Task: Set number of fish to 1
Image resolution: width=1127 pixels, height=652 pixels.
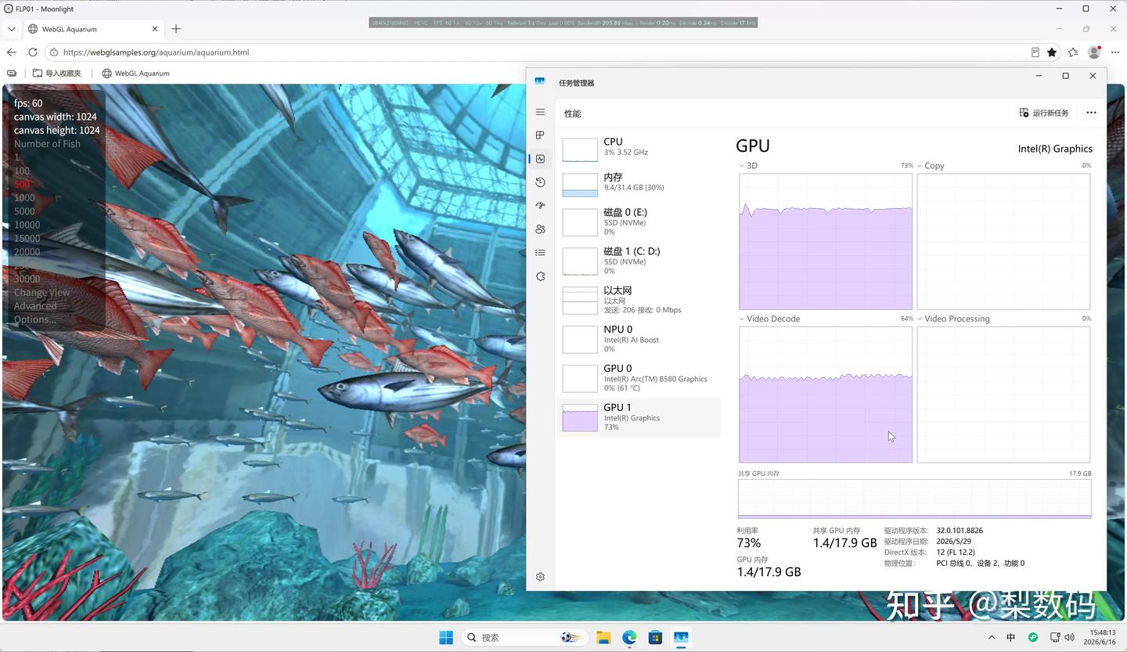Action: 16,157
